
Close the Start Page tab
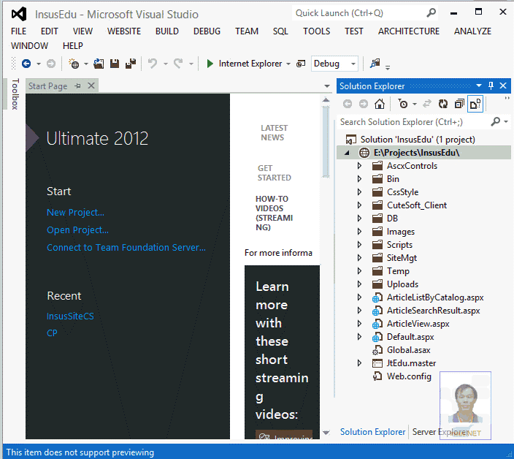tap(91, 86)
